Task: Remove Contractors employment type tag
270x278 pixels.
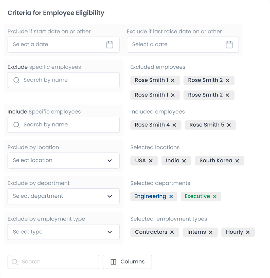Action: click(172, 232)
